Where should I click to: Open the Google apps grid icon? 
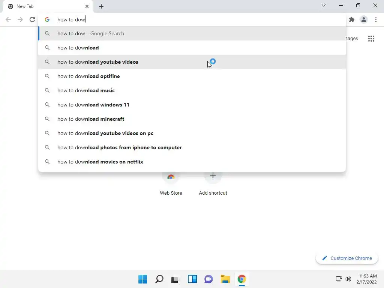pyautogui.click(x=371, y=39)
